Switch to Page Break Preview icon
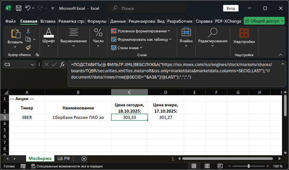Screen dimensions: 289x170 (x=220, y=166)
